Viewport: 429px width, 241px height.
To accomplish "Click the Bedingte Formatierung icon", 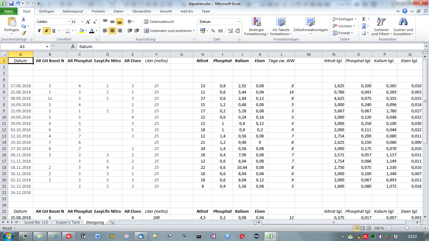I will (256, 22).
